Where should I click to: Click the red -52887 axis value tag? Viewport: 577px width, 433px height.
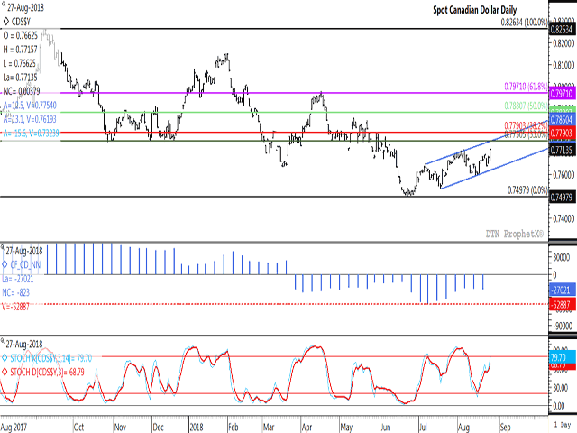(563, 305)
